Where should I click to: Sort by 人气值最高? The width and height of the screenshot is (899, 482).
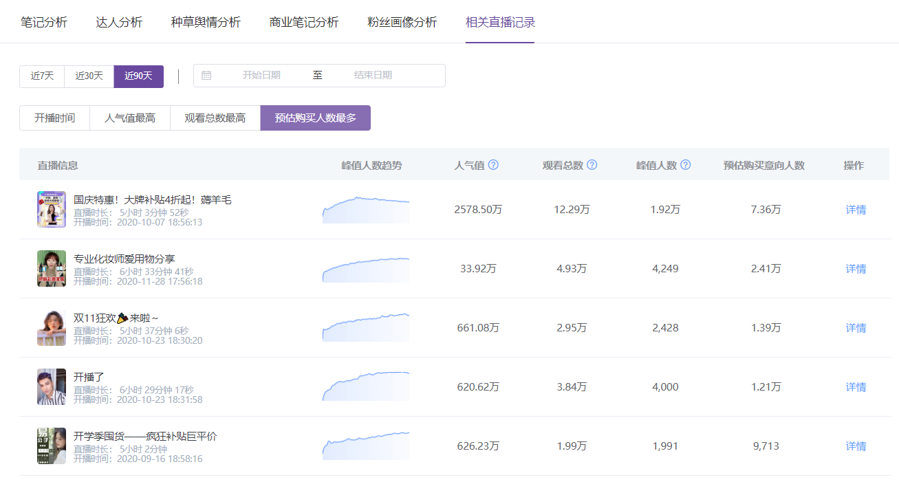pos(129,118)
